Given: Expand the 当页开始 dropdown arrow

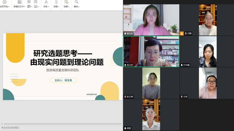Looking at the screenshot, I should coord(9,7).
